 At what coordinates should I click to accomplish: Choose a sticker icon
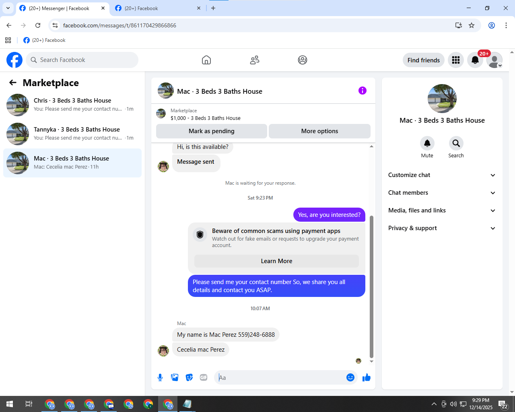[189, 377]
